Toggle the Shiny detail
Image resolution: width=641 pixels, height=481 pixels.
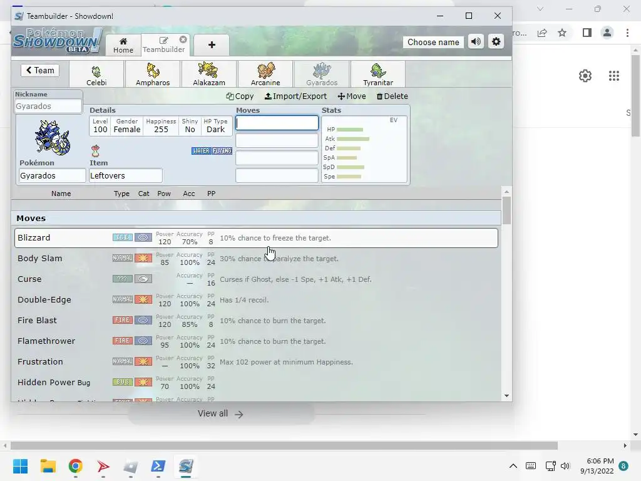(x=190, y=126)
